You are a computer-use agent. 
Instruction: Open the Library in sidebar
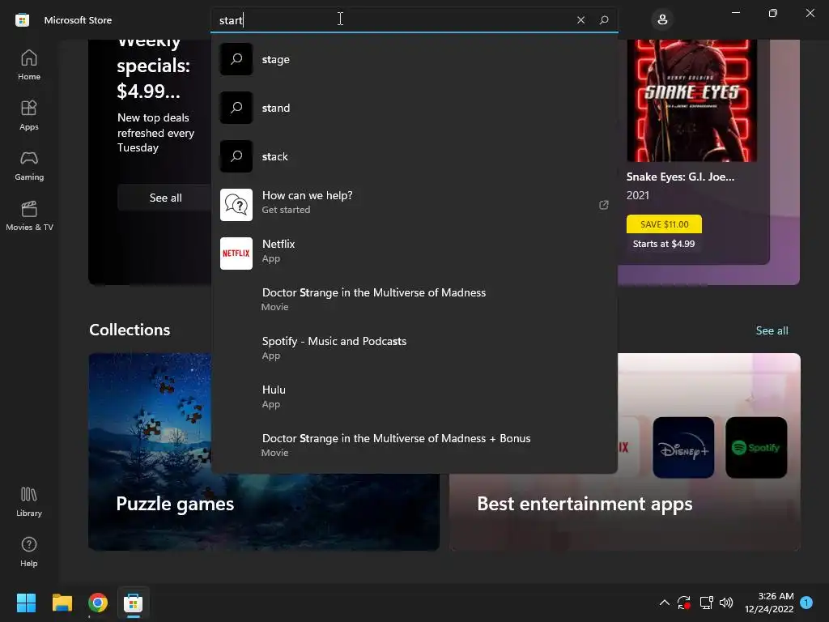pos(29,502)
